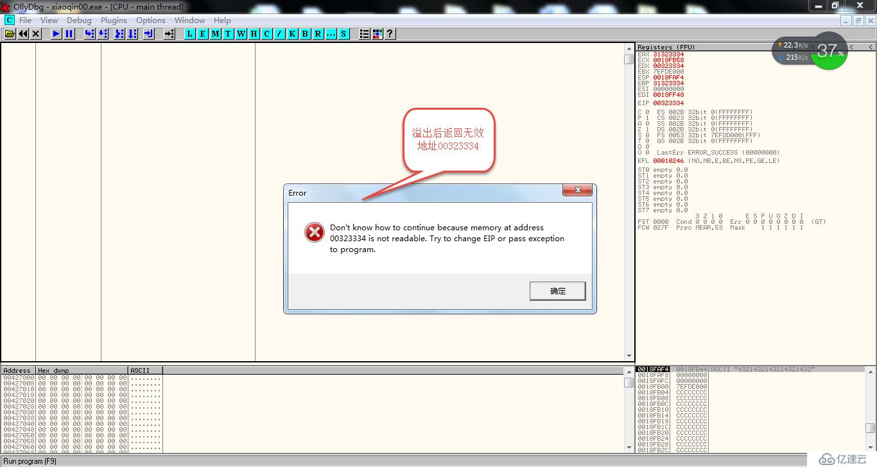Open References window with R button
Image resolution: width=877 pixels, height=467 pixels.
coord(318,34)
